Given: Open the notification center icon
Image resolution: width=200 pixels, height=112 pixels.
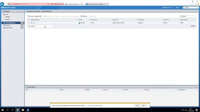Looking at the screenshot, I should [197, 110].
